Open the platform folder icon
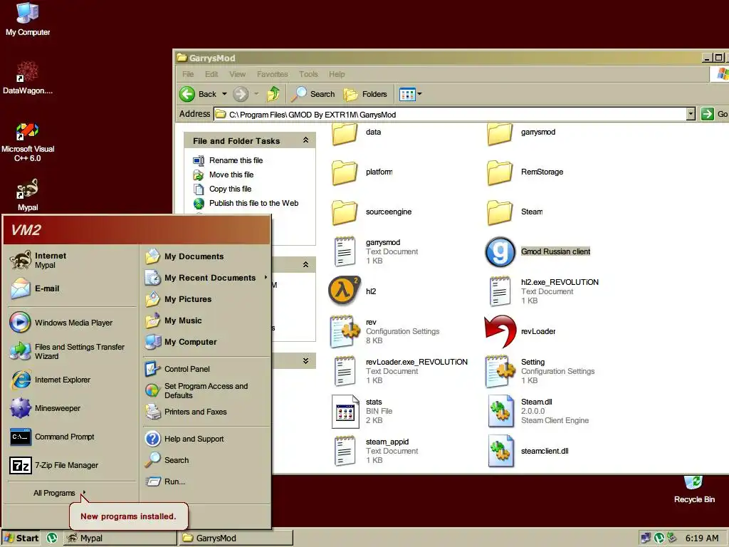The image size is (729, 547). pos(345,172)
